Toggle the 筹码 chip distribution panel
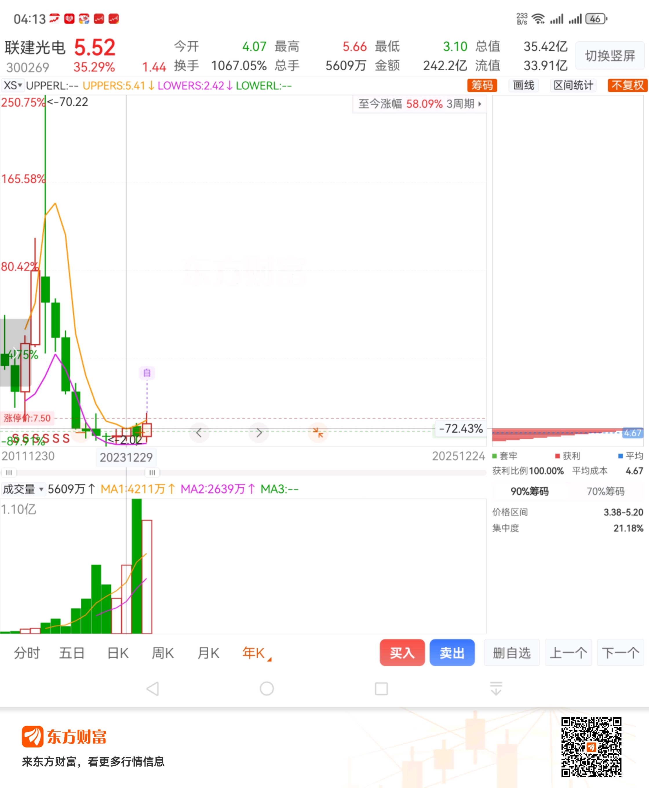This screenshot has width=649, height=788. pyautogui.click(x=482, y=85)
